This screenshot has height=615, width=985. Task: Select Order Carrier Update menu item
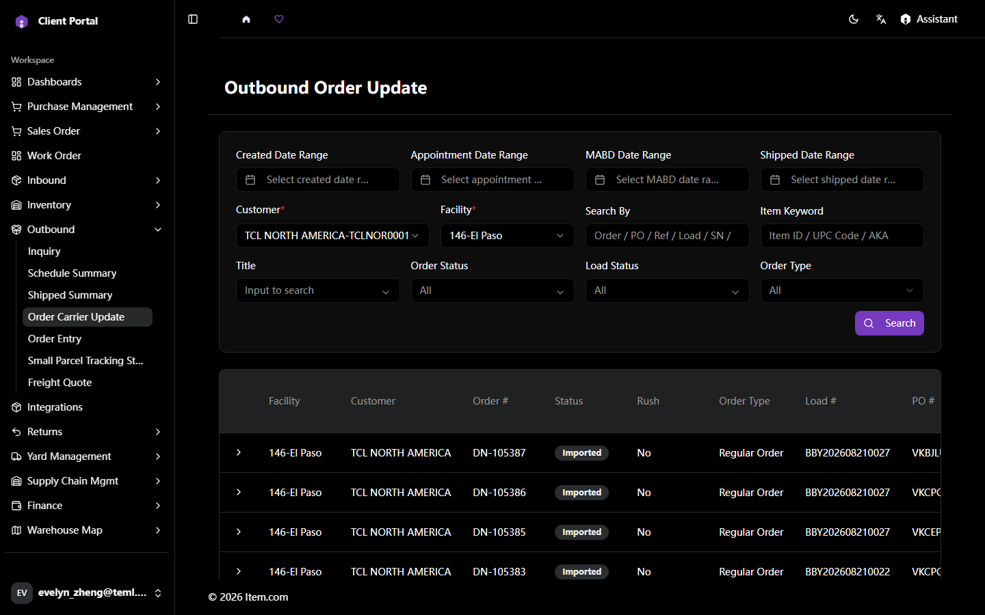click(x=88, y=317)
